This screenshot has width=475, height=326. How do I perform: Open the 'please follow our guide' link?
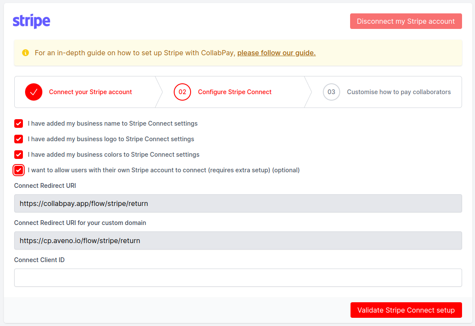coord(276,53)
